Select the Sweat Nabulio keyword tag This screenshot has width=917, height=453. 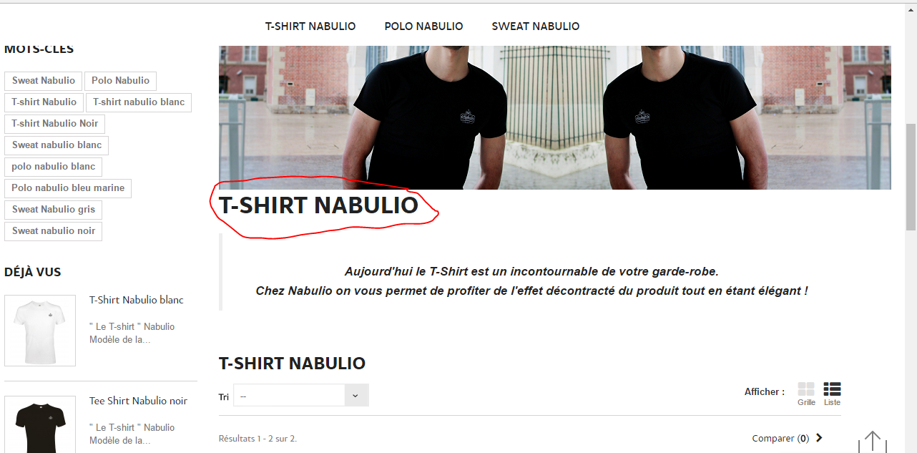(x=44, y=81)
